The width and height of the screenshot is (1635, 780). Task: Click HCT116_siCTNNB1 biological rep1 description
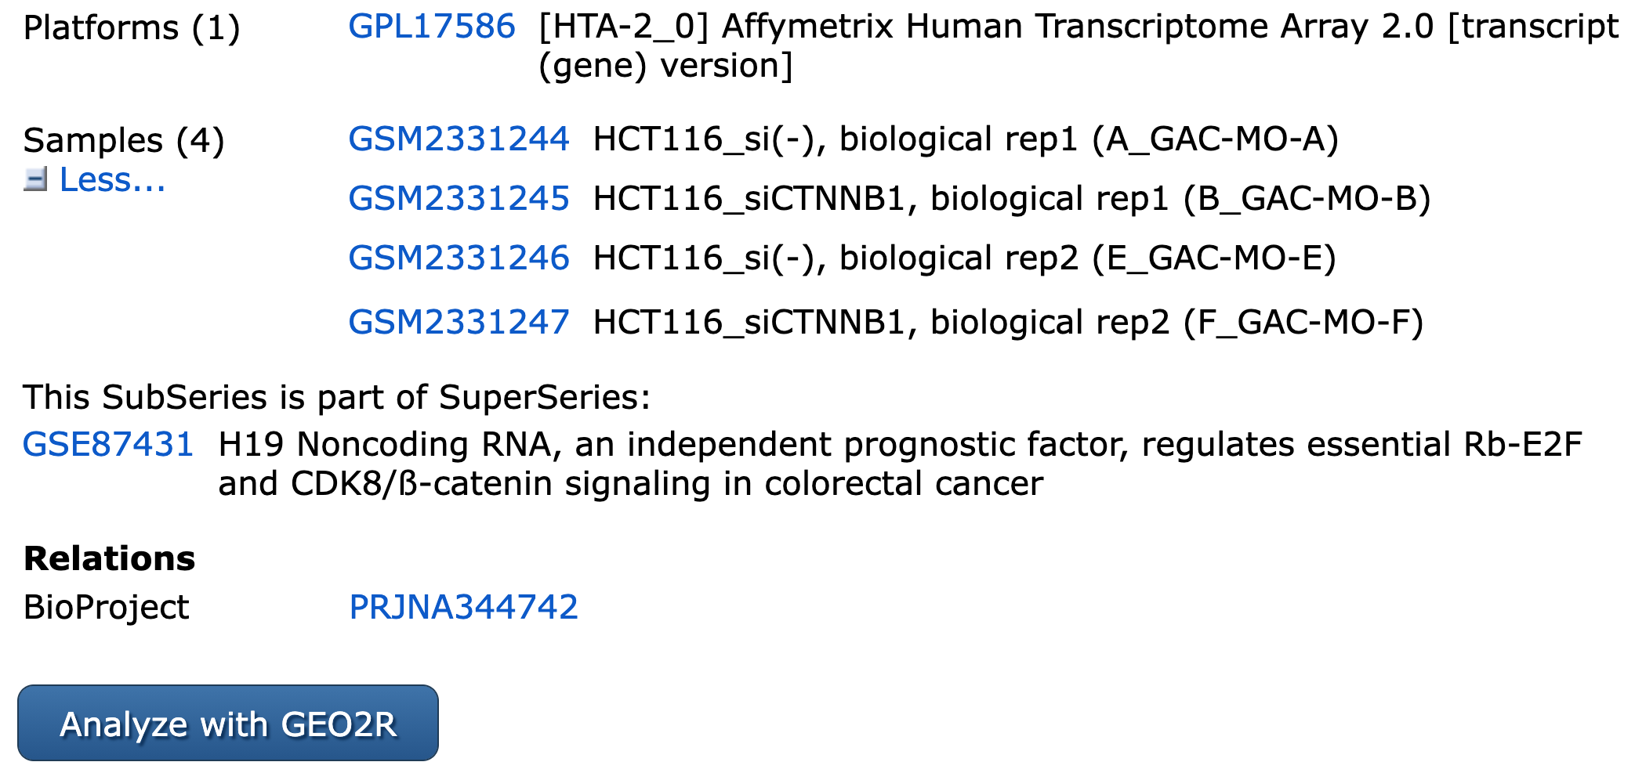1011,199
